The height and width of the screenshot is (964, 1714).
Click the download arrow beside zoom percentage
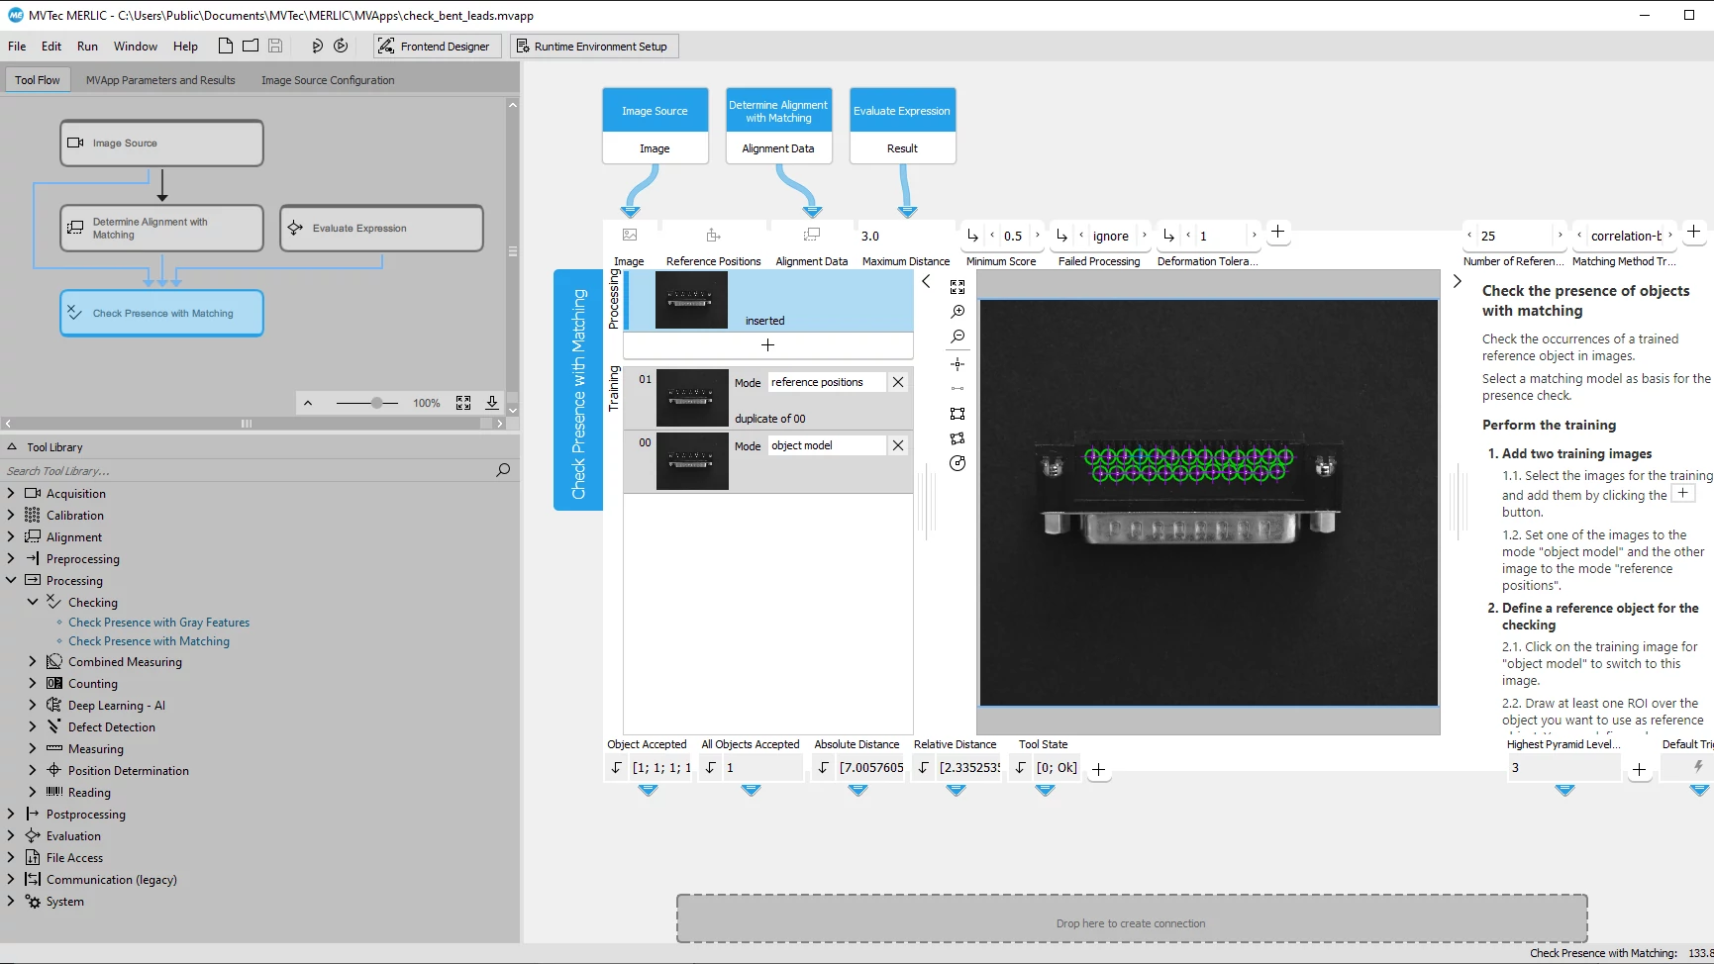(x=492, y=403)
